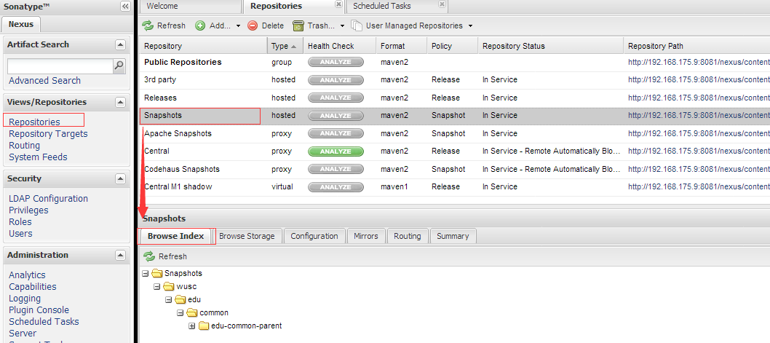770x343 pixels.
Task: Close the Scheduled Tasks tab
Action: [442, 4]
